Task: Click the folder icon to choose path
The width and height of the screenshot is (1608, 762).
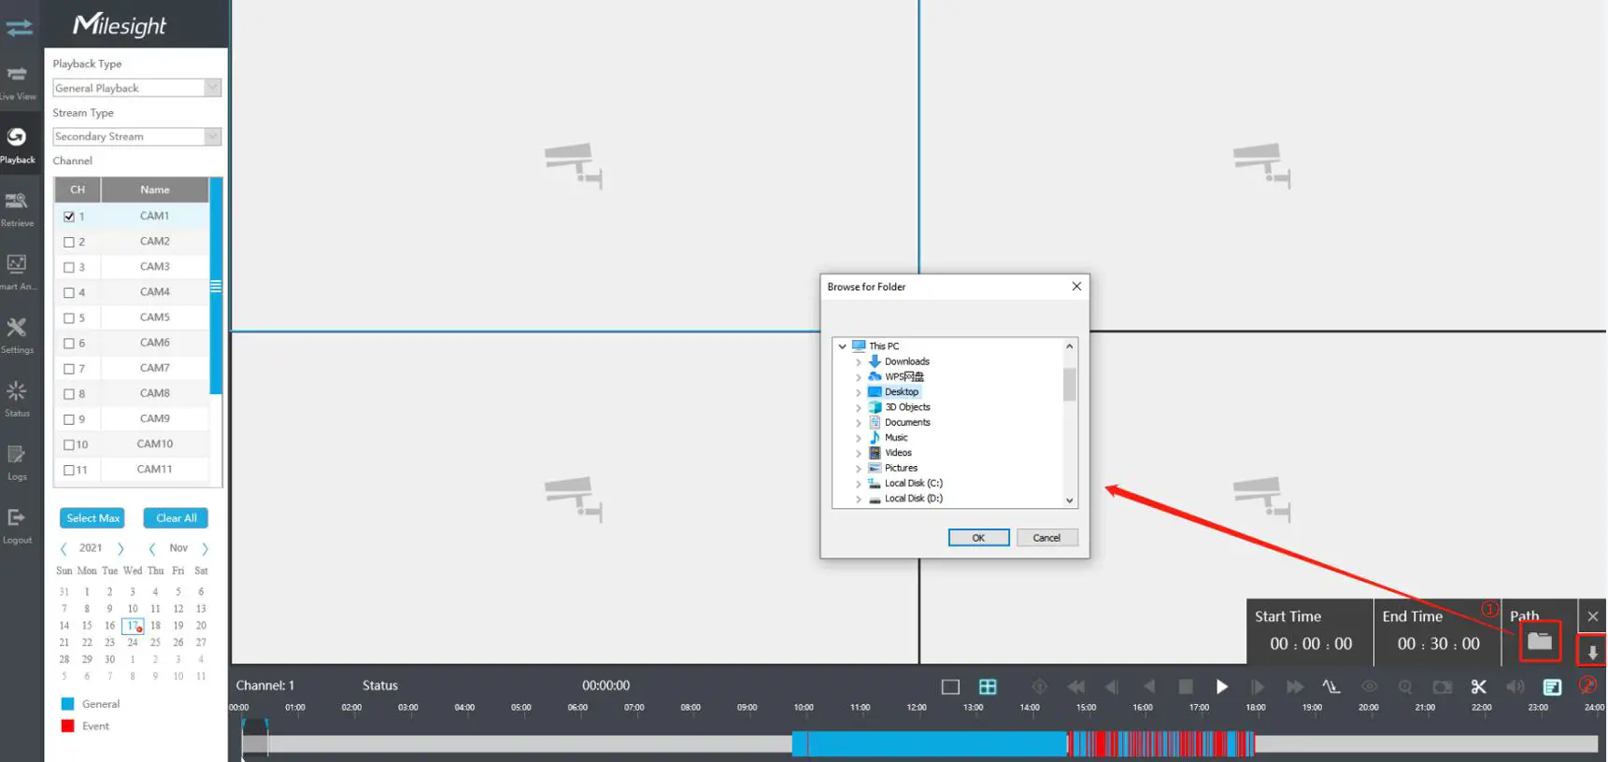Action: pyautogui.click(x=1540, y=642)
